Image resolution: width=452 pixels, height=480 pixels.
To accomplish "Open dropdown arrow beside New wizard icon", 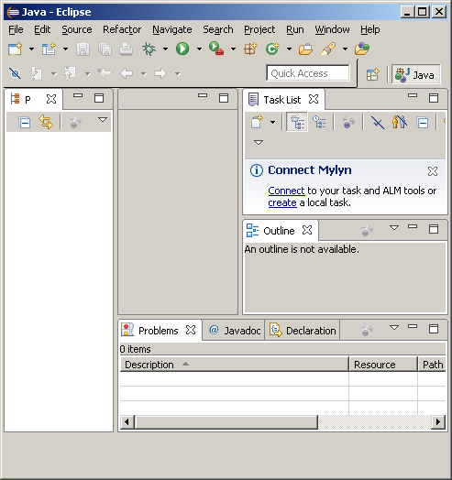I will [x=31, y=49].
